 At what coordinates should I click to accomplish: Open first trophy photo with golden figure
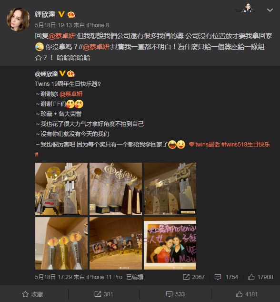coord(61,189)
